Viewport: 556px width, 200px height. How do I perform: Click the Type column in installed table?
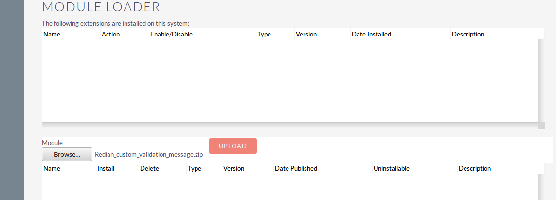[264, 35]
